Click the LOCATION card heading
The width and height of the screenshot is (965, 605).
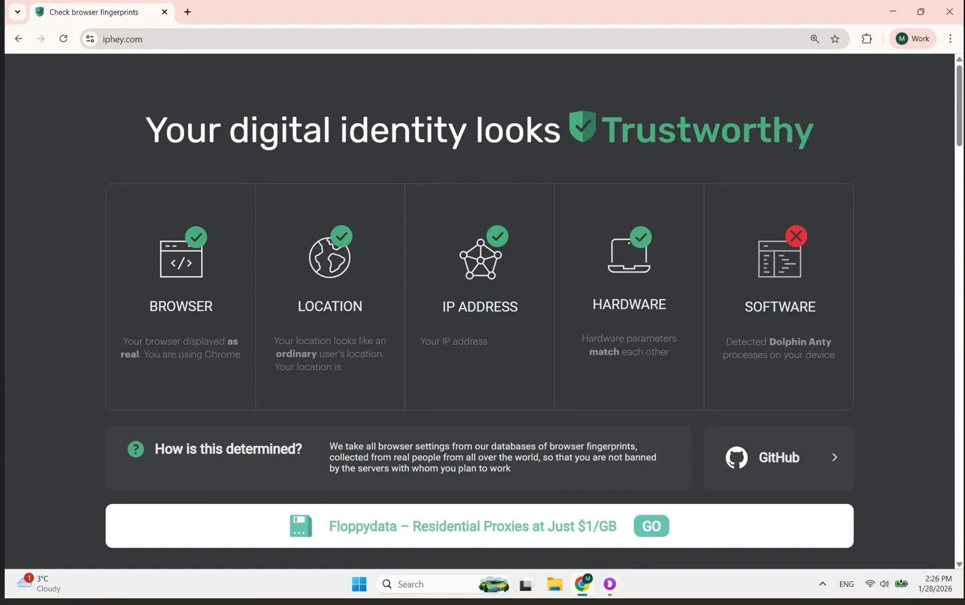[x=330, y=306]
